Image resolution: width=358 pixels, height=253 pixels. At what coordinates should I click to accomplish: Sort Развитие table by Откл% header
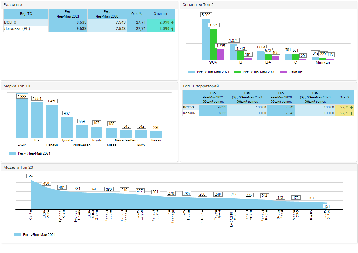(137, 14)
